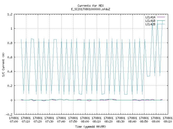173x129 pixels.
Task: Click the y-axis value 0.2
Action: (10, 86)
